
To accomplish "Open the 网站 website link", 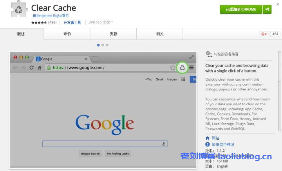I will coord(215,138).
